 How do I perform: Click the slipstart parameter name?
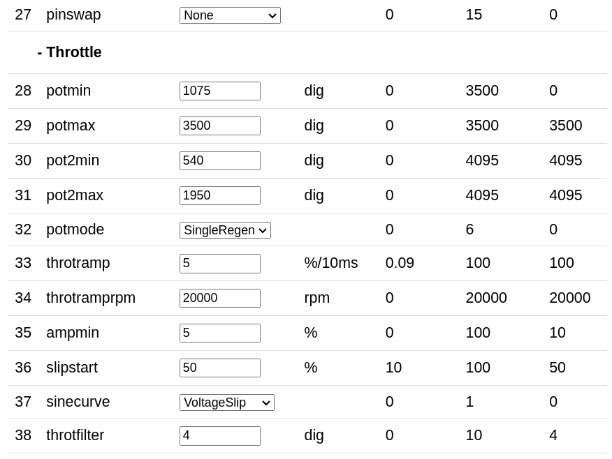[72, 368]
